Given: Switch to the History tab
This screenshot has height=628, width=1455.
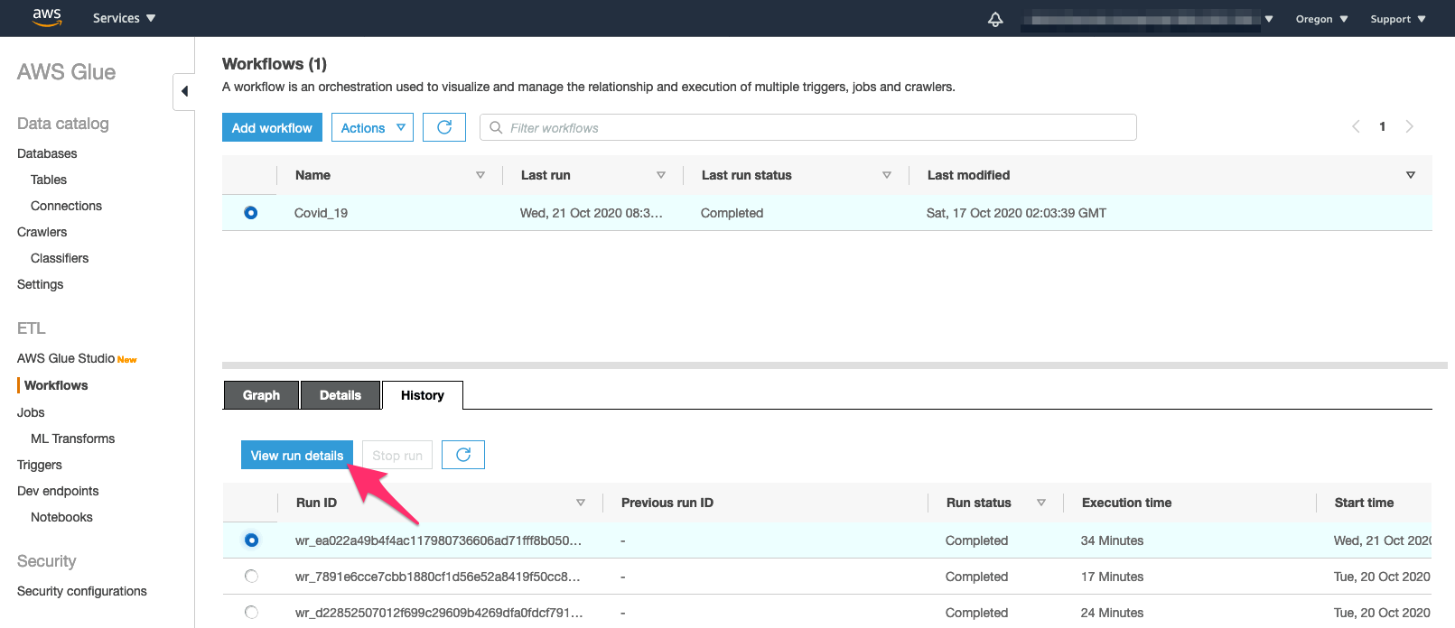Looking at the screenshot, I should pyautogui.click(x=423, y=395).
